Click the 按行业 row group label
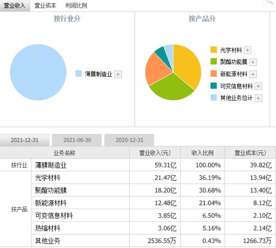This screenshot has height=248, width=276. pos(19,165)
